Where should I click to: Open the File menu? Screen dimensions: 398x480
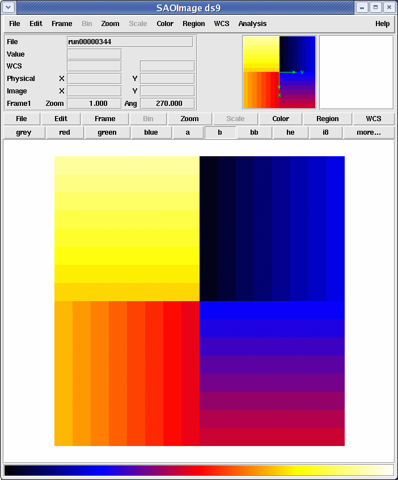pos(14,24)
